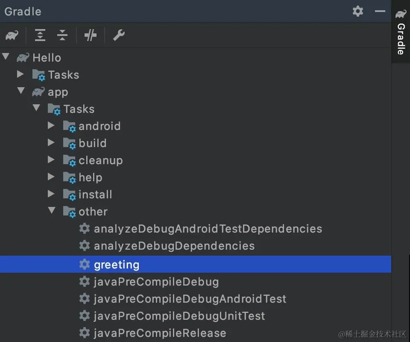Click the other folder icon
This screenshot has height=342, width=410.
coord(70,212)
